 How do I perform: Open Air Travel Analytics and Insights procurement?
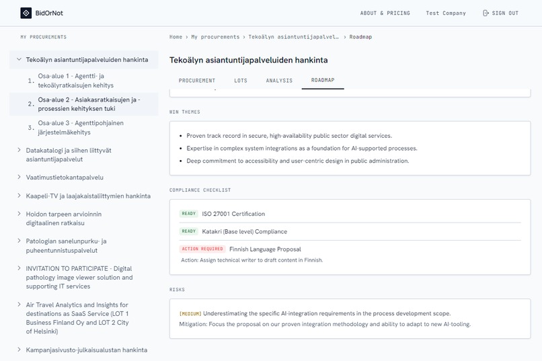pyautogui.click(x=77, y=318)
